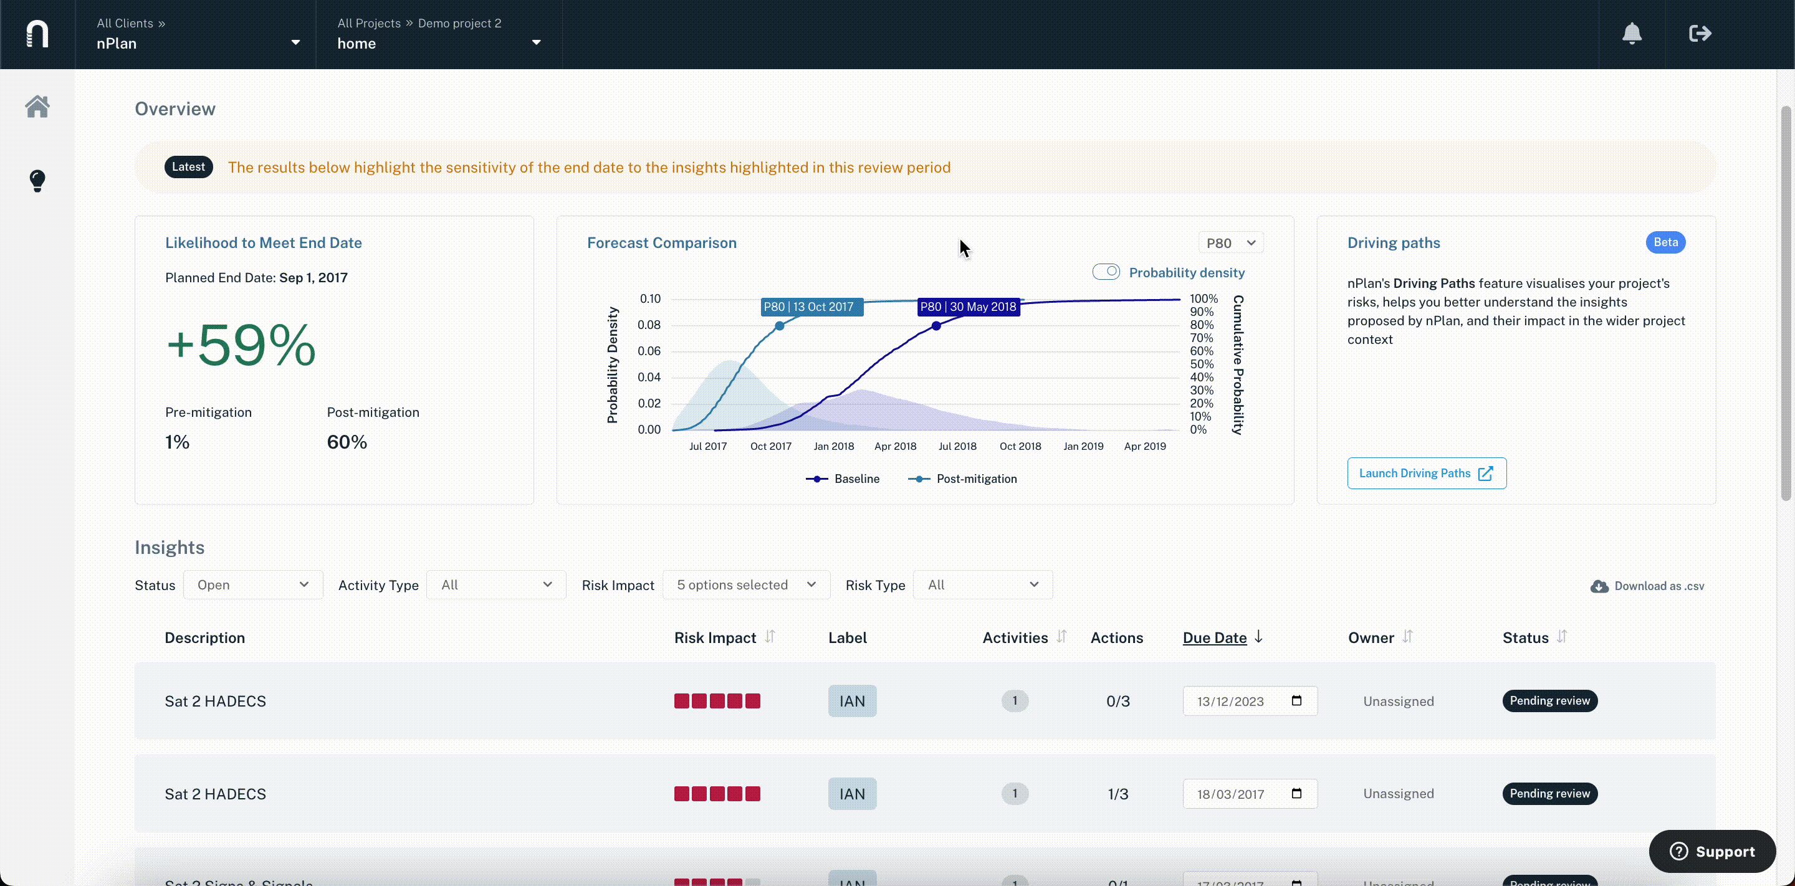Open the P80 percentile dropdown

(x=1230, y=242)
